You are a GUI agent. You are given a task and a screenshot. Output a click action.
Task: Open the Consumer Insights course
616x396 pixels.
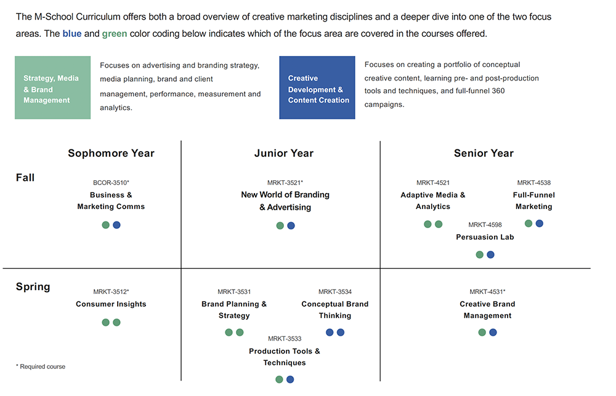pyautogui.click(x=111, y=304)
